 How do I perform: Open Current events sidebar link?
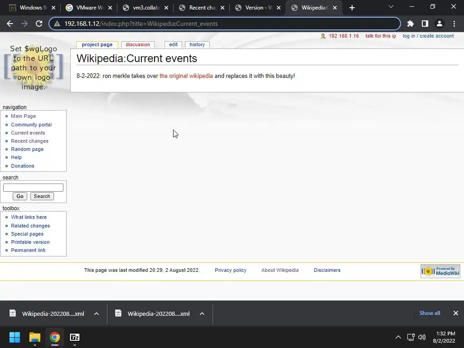28,133
